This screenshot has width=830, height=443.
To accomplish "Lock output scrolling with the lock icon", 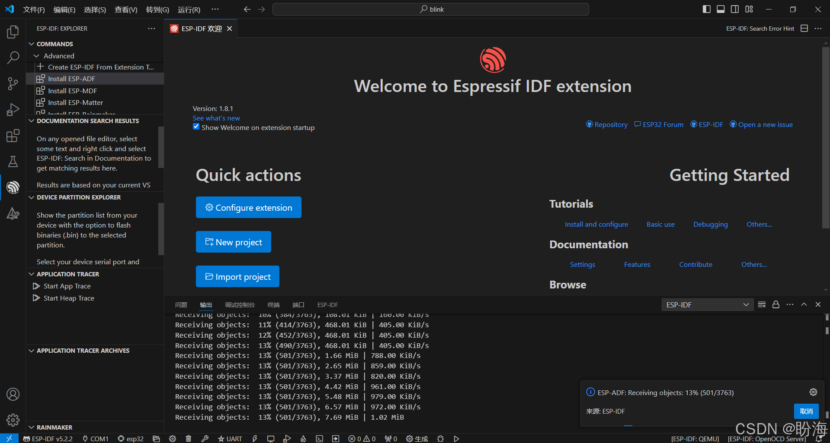I will click(x=776, y=304).
